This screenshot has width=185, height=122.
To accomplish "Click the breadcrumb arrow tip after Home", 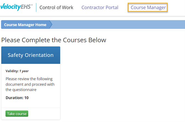I will coord(51,25).
